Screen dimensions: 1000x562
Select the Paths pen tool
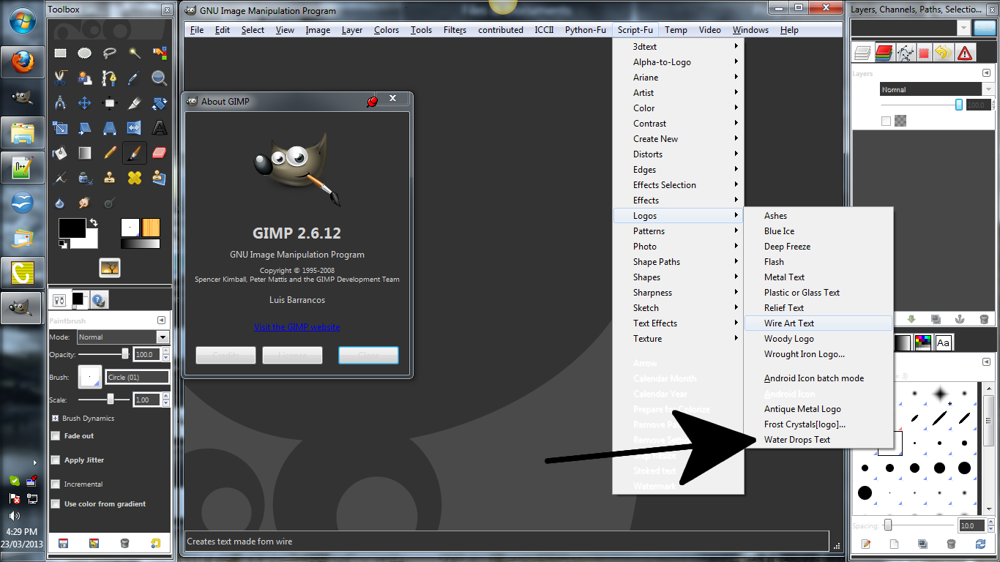110,78
